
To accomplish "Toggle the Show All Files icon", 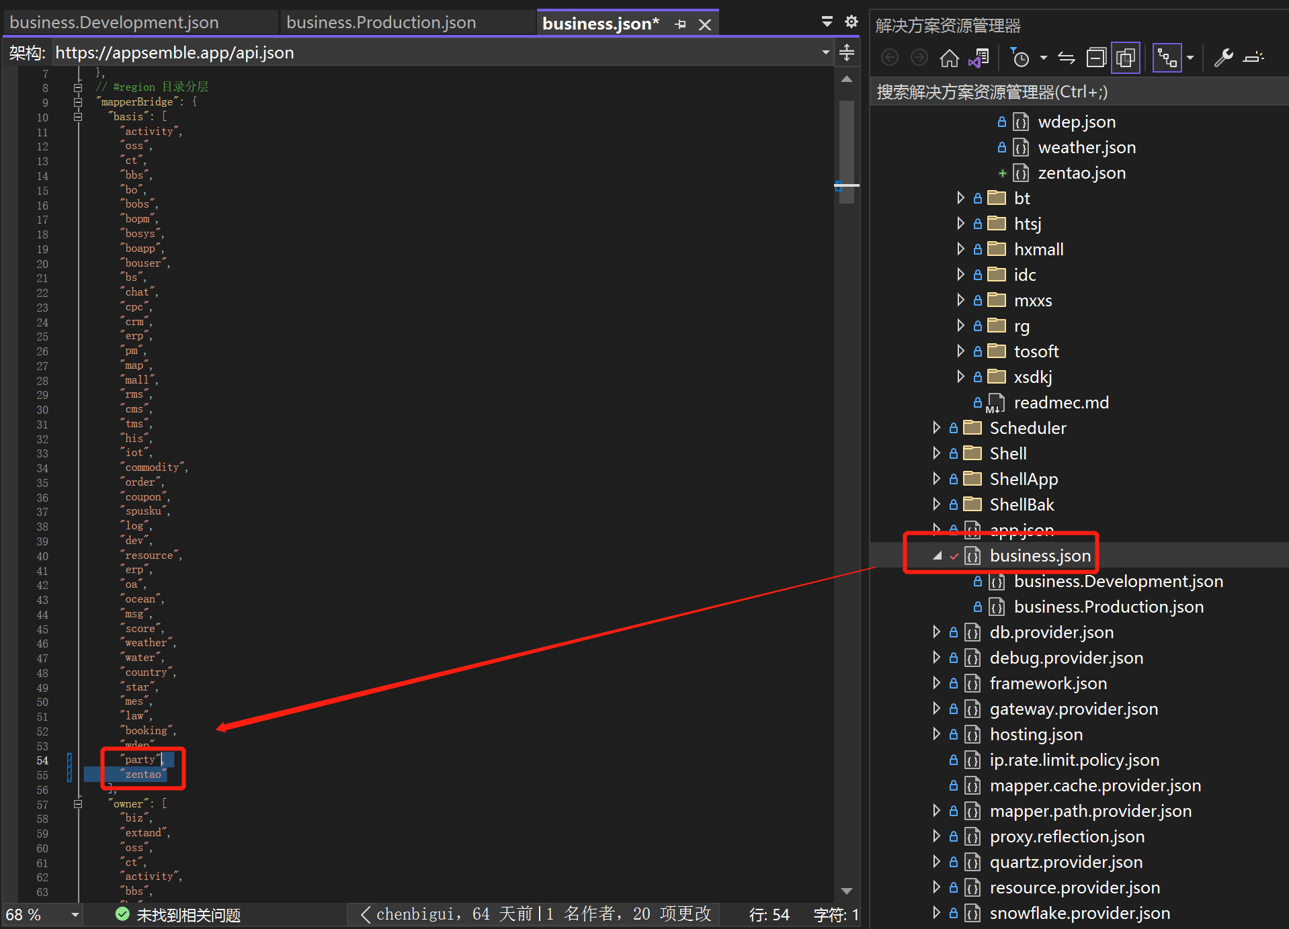I will 1126,58.
